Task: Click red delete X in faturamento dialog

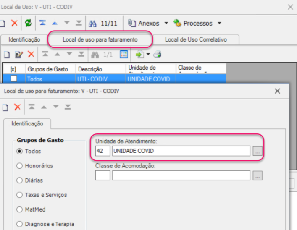Action: (17, 107)
